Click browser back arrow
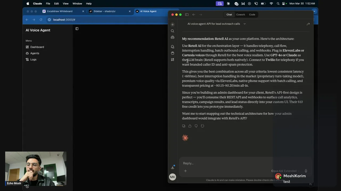 pyautogui.click(x=27, y=20)
